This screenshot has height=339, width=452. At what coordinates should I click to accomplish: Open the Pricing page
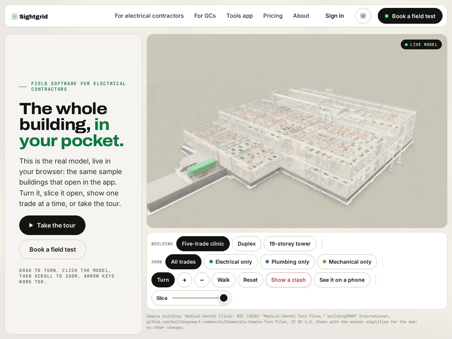click(273, 16)
